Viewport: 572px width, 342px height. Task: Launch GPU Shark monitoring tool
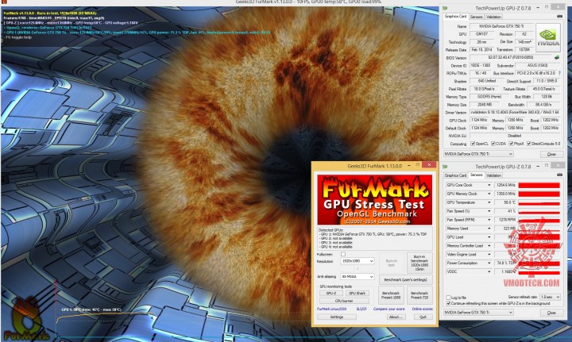pos(357,293)
